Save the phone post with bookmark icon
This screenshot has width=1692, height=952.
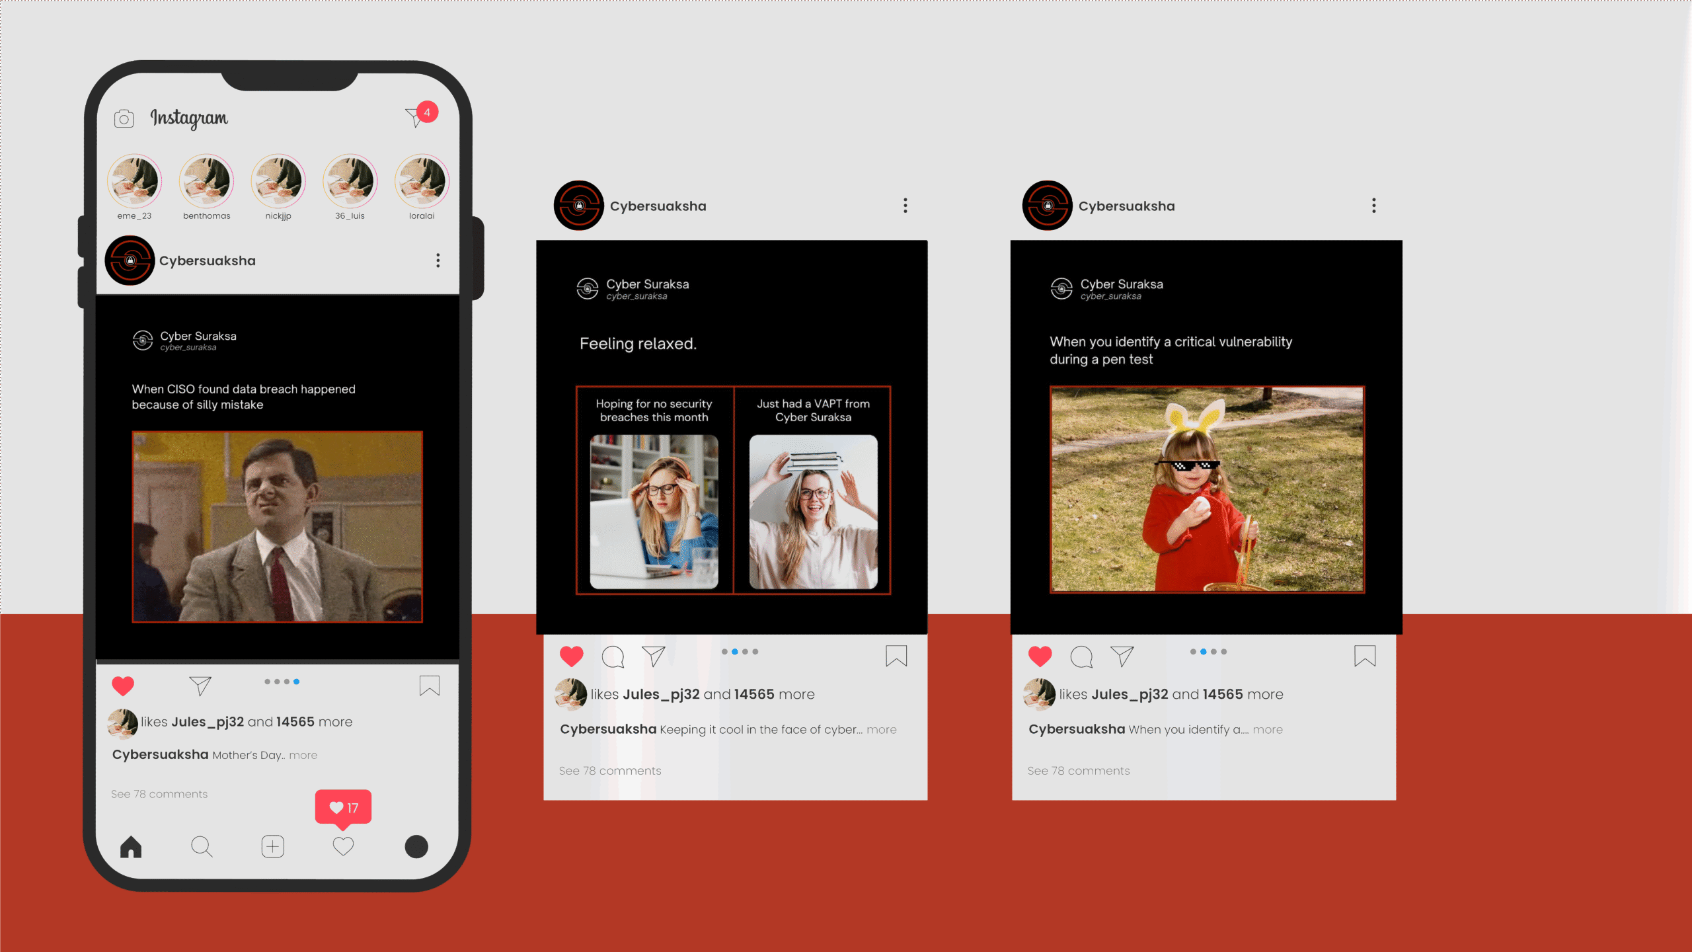(x=430, y=686)
